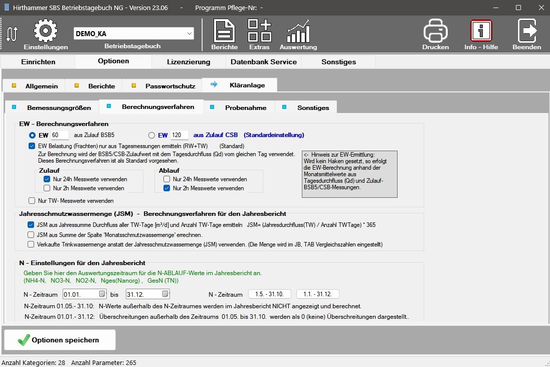Click the Berichte document icon

[224, 31]
